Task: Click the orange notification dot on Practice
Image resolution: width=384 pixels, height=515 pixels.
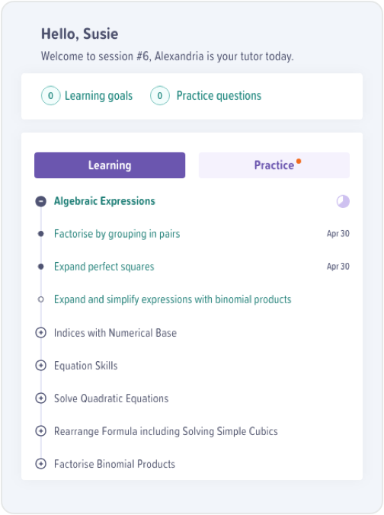Action: click(x=299, y=161)
